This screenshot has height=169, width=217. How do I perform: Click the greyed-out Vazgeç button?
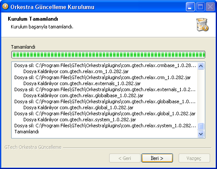pyautogui.click(x=194, y=158)
